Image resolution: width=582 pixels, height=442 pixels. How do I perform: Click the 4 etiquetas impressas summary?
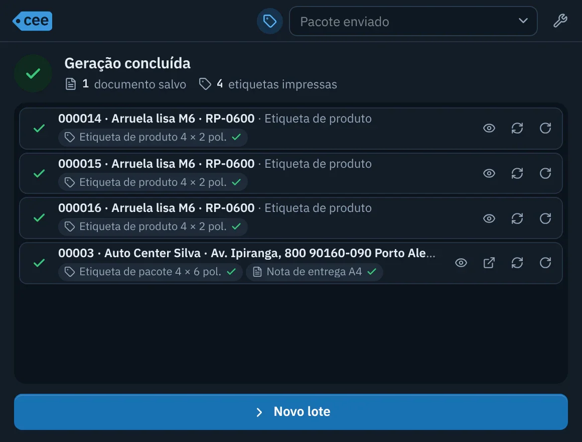click(267, 84)
